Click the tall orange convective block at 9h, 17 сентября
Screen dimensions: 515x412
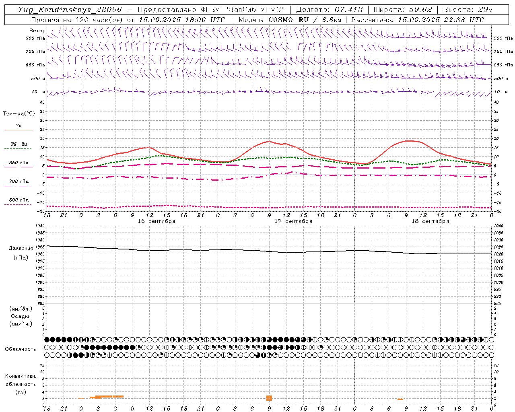click(269, 398)
